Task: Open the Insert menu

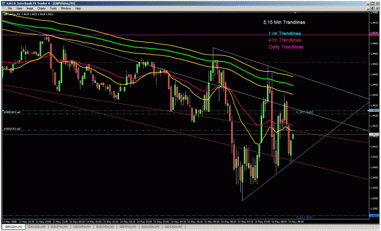Action: (x=30, y=9)
